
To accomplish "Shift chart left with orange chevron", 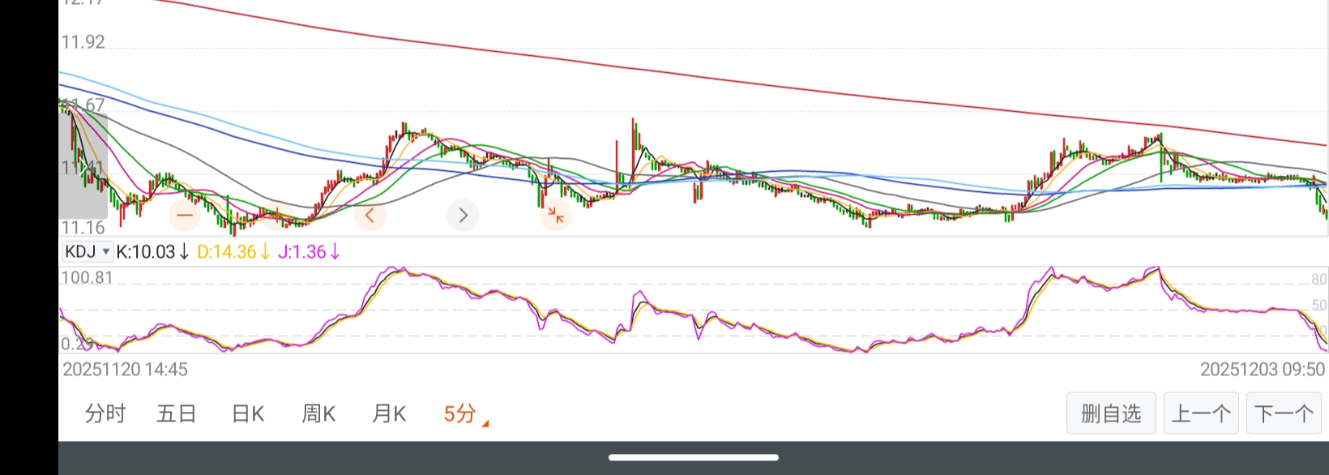I will (370, 215).
